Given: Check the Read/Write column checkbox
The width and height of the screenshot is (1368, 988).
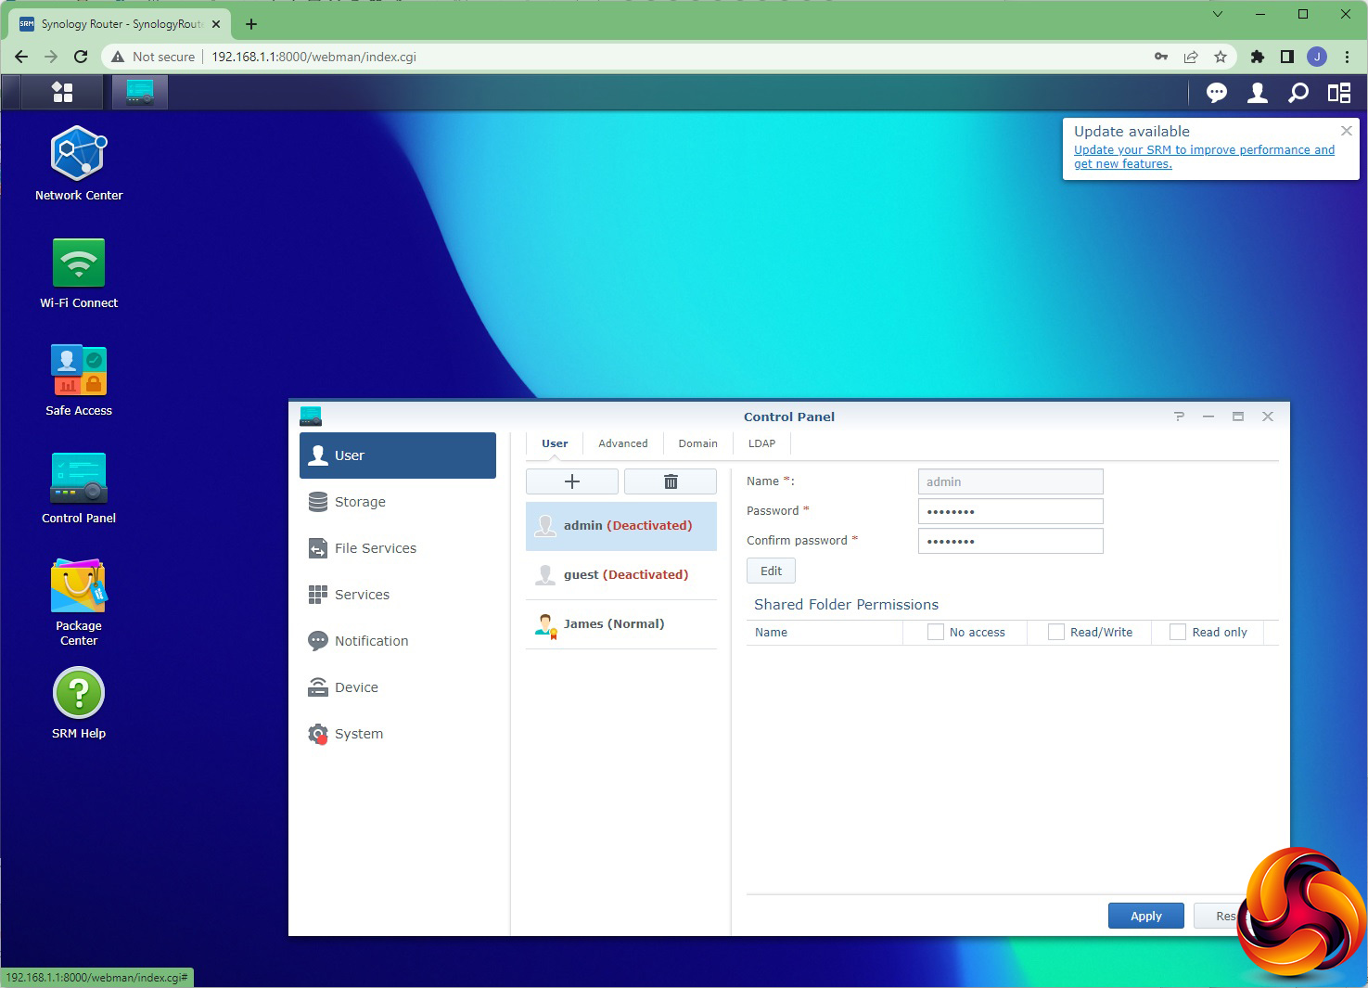Looking at the screenshot, I should (x=1056, y=632).
